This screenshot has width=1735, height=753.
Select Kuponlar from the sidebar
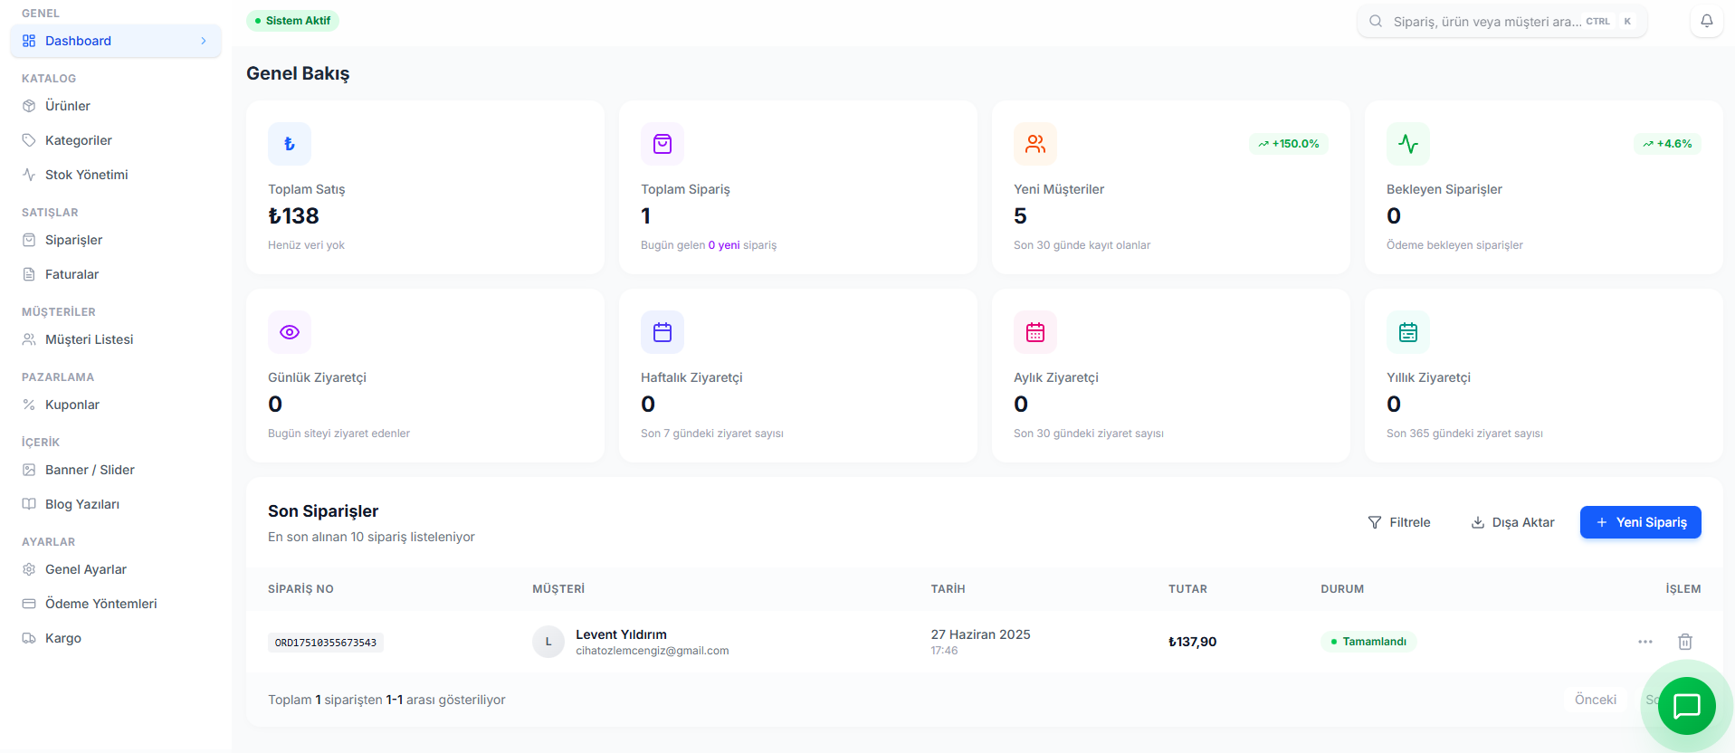coord(72,405)
